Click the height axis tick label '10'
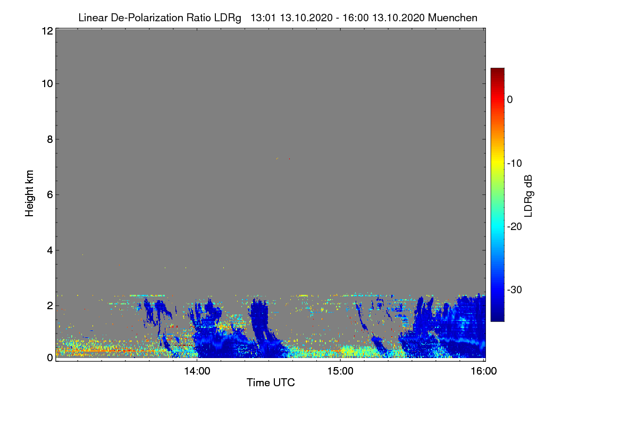This screenshot has height=425, width=638. [46, 83]
